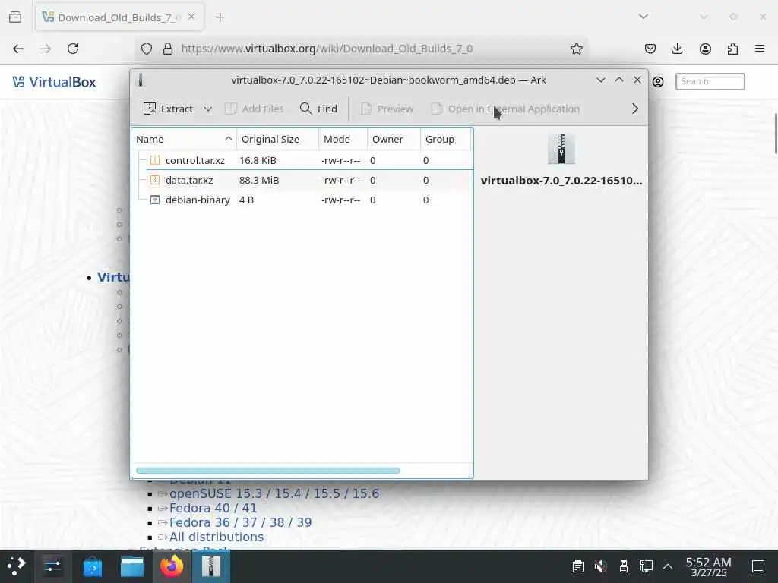The image size is (778, 583).
Task: Click the Ark window app icon in titlebar
Action: click(141, 80)
